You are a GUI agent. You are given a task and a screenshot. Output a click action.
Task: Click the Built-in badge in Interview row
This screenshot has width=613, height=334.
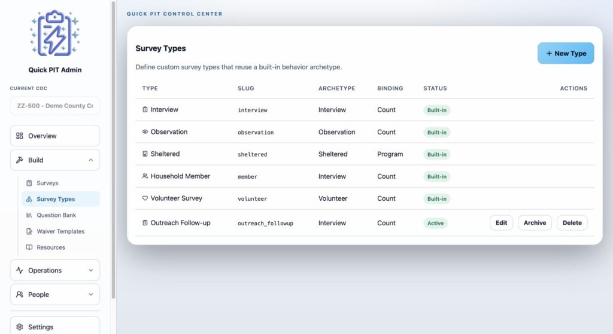(x=436, y=110)
